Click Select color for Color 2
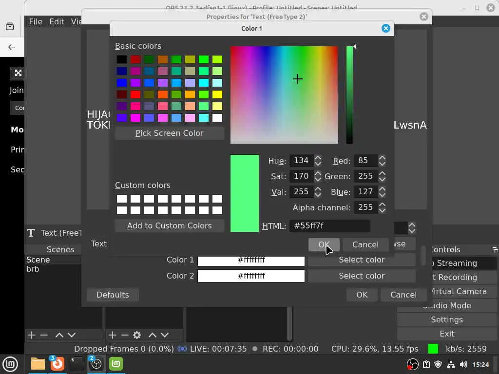This screenshot has width=499, height=374. tap(362, 276)
